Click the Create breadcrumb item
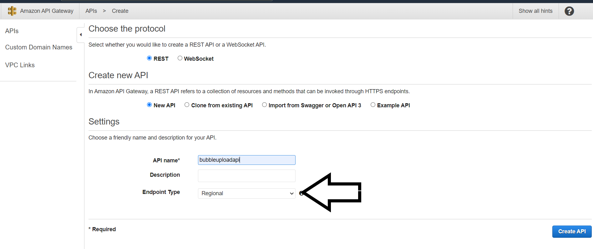593x249 pixels. tap(120, 11)
